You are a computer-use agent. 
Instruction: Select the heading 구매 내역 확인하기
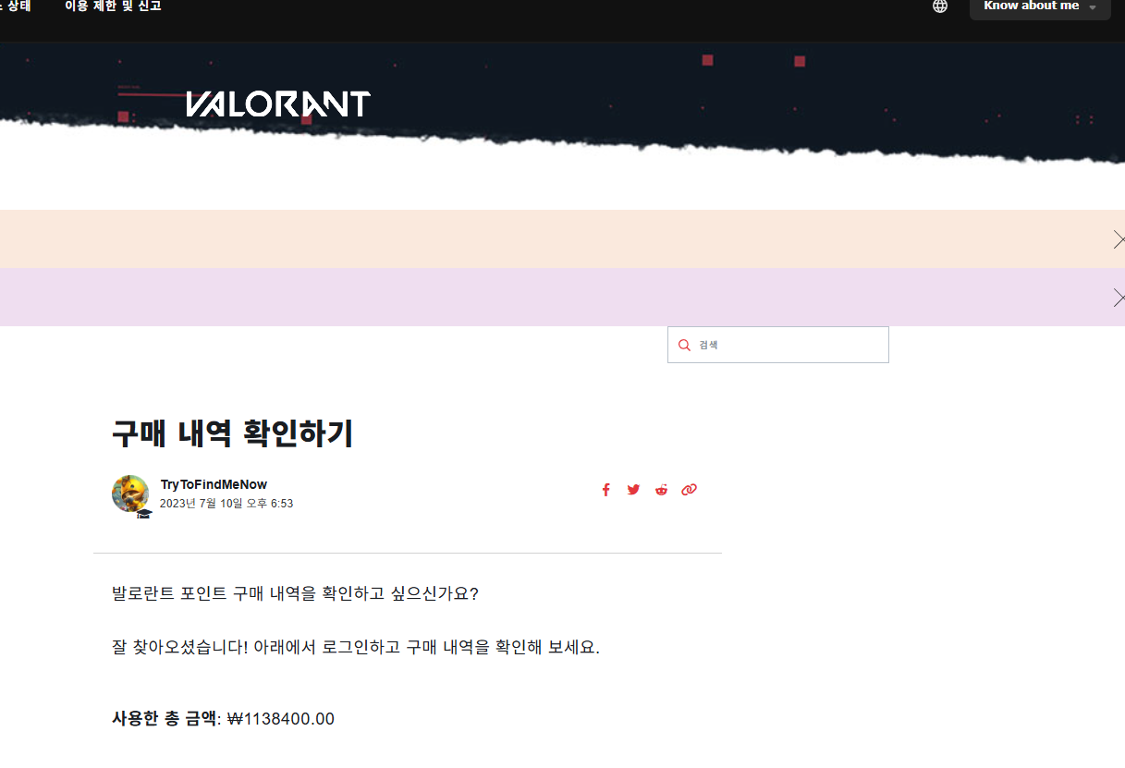tap(232, 433)
